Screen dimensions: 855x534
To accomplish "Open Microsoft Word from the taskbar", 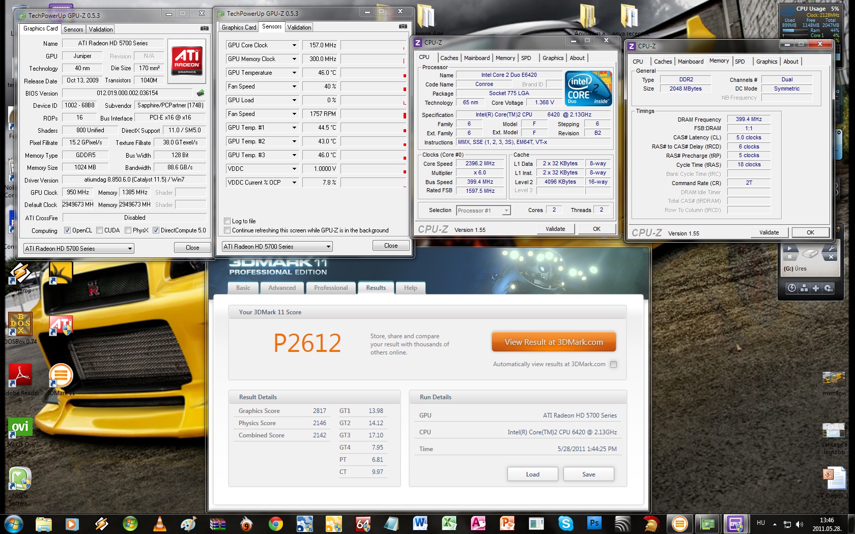I will [420, 523].
